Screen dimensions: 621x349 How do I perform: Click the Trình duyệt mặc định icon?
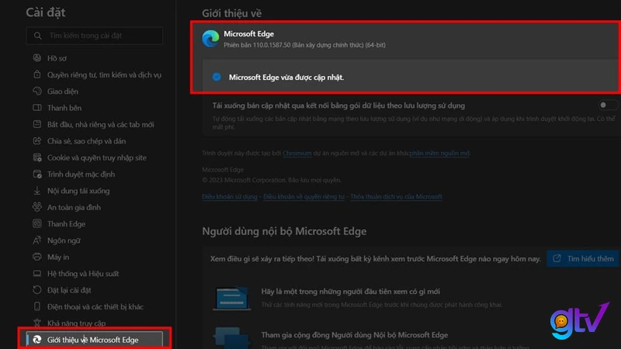coord(36,174)
